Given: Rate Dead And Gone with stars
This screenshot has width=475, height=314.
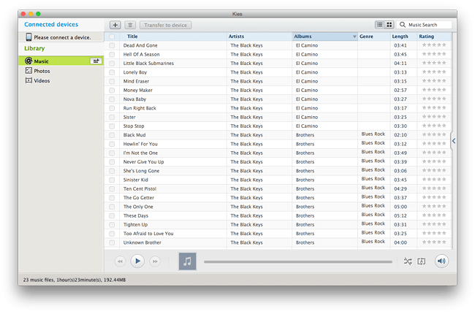Looking at the screenshot, I should tap(434, 45).
